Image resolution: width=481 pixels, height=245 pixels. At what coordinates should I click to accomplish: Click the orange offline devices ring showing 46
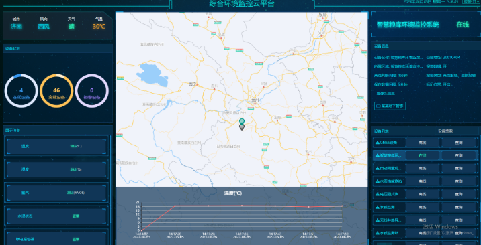(x=56, y=91)
